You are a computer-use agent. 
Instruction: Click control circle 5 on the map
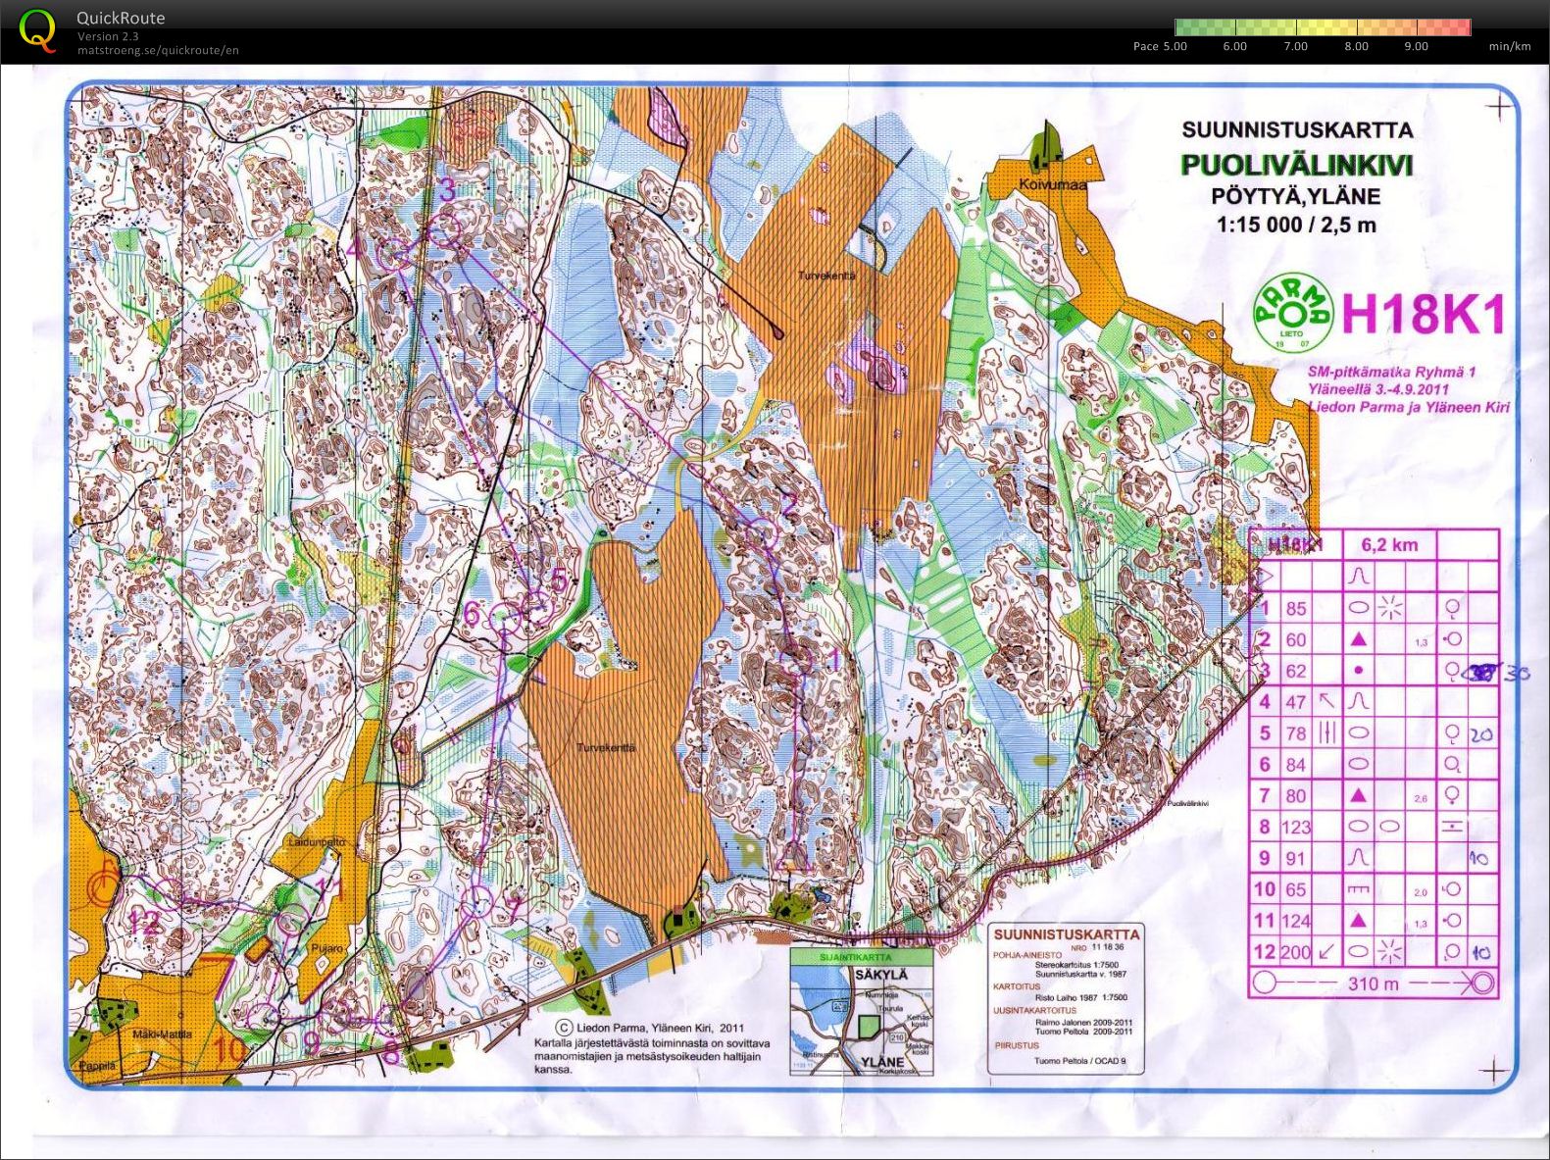click(x=539, y=608)
